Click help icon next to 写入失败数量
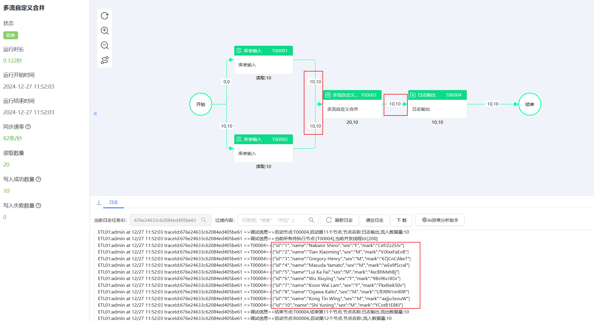 pos(38,206)
